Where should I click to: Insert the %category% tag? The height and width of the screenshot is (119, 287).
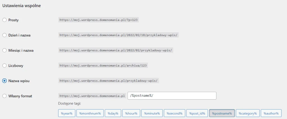tap(248, 113)
